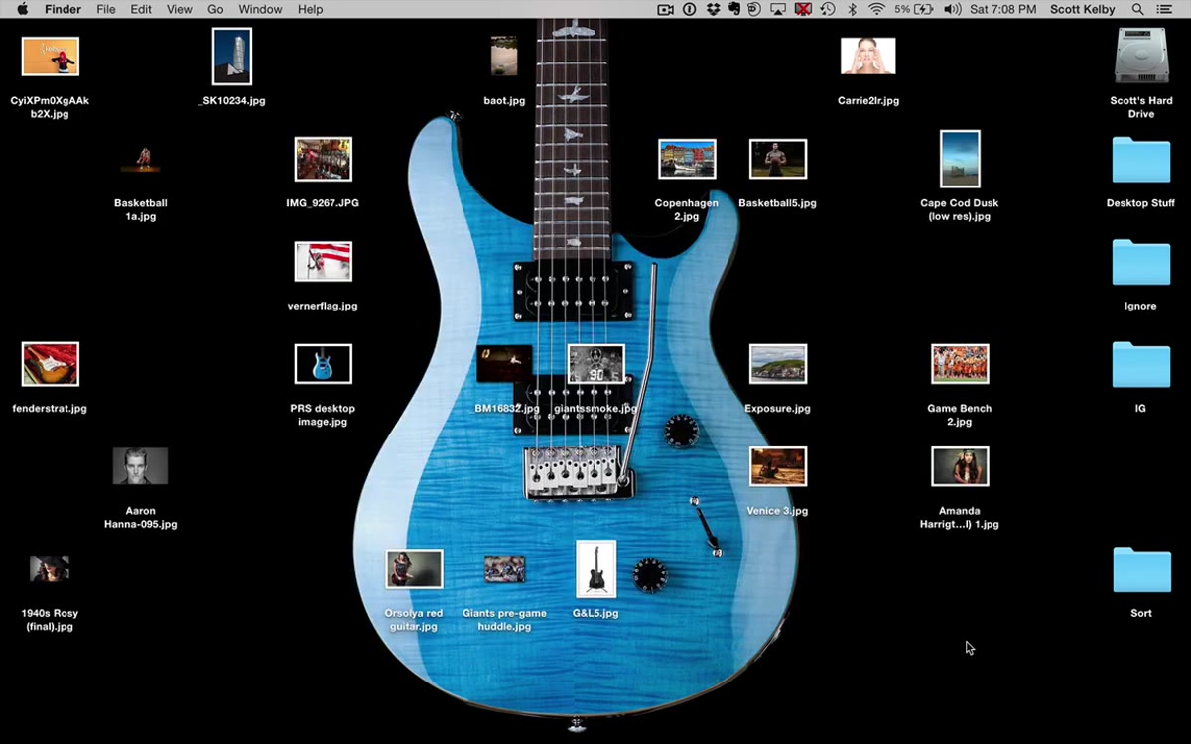Select the 1940s Rosy (final).jpg file
Viewport: 1191px width, 744px height.
(50, 569)
